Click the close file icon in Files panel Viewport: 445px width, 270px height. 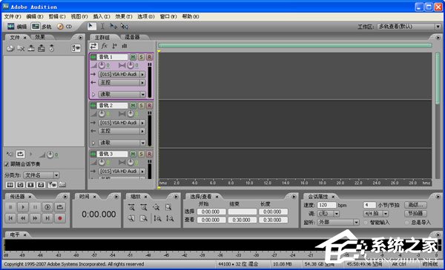[21, 48]
